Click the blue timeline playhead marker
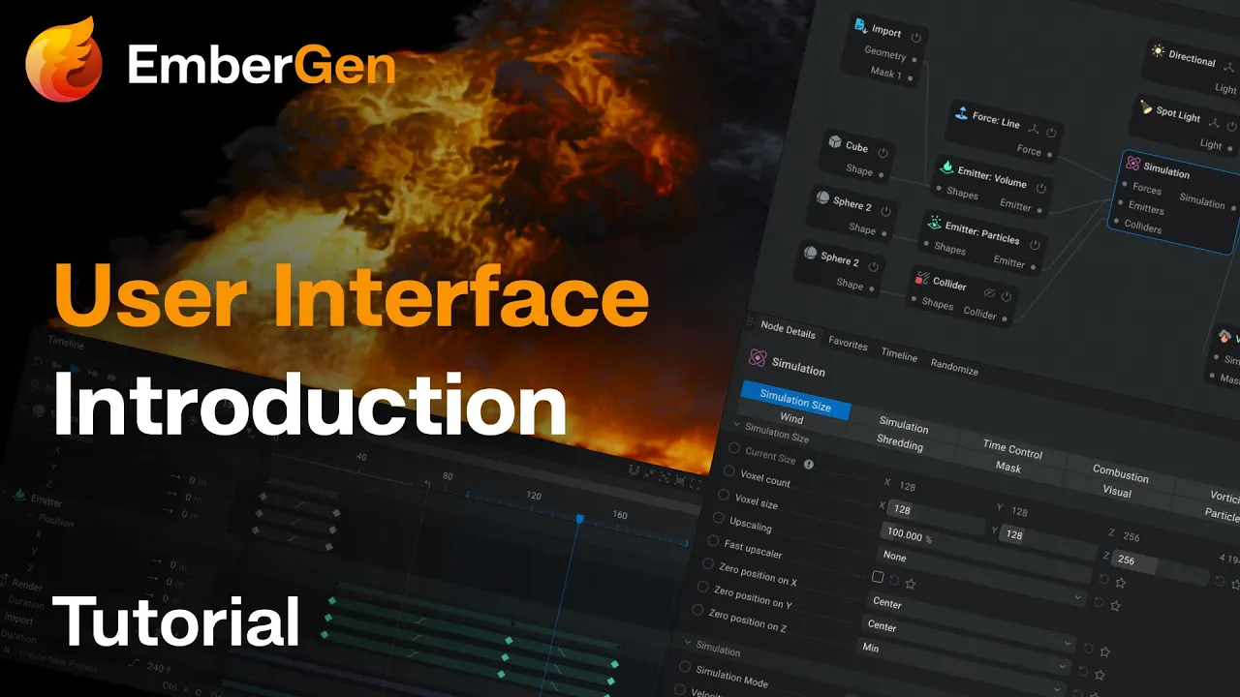The width and height of the screenshot is (1240, 697). (x=579, y=519)
